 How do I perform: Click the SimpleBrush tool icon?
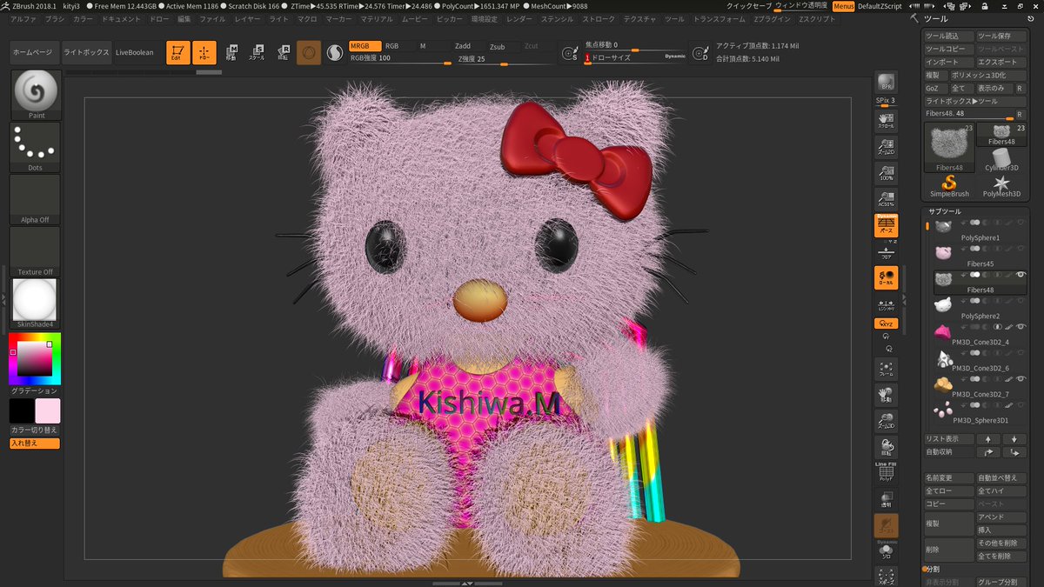(x=949, y=186)
